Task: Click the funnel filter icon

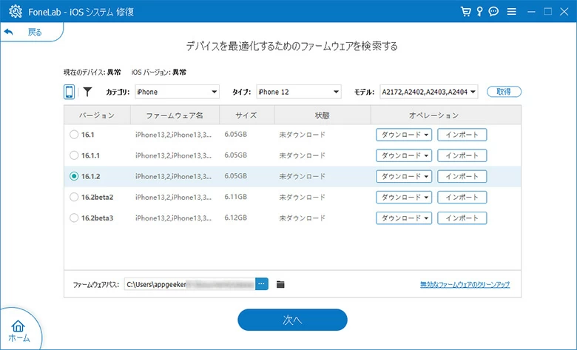Action: 87,92
